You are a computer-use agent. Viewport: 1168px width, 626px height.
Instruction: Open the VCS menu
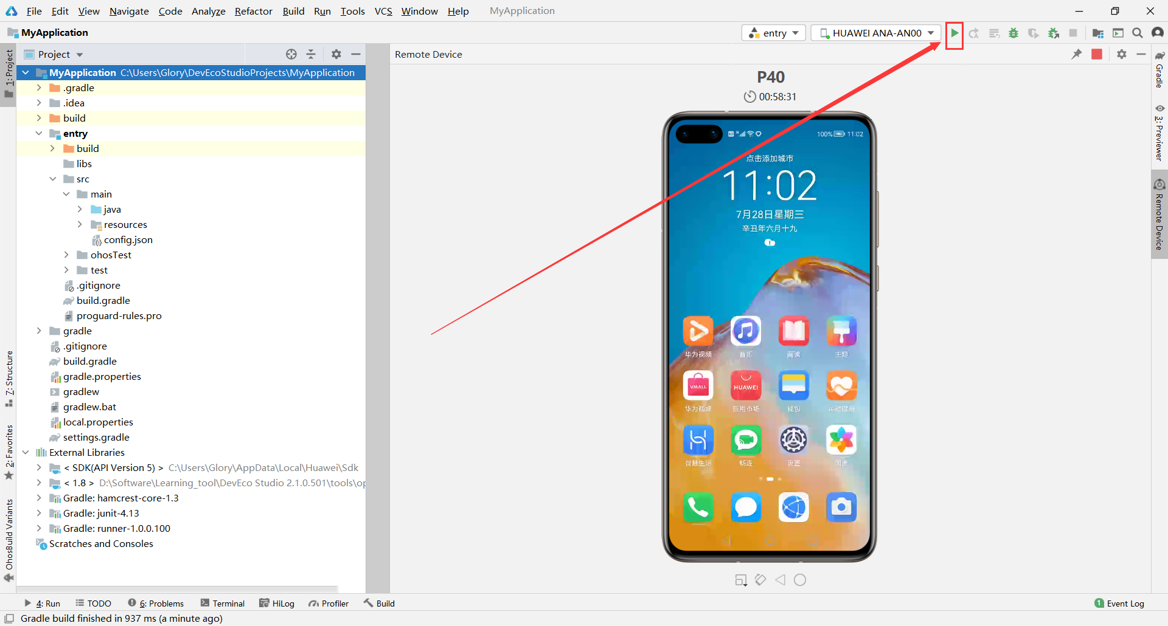pos(383,11)
